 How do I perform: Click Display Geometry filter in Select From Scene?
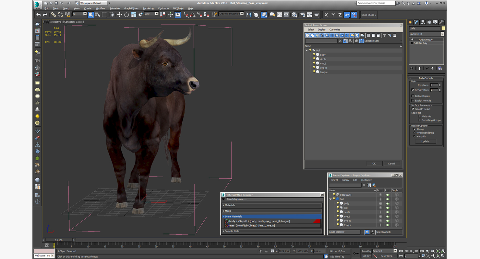307,35
